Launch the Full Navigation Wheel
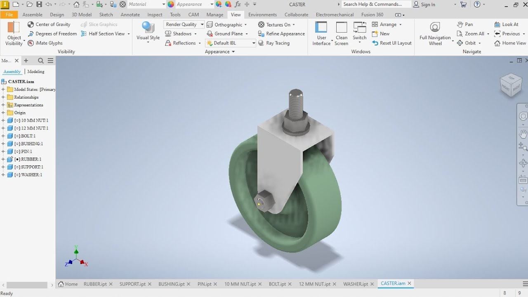528x297 pixels. tap(435, 34)
